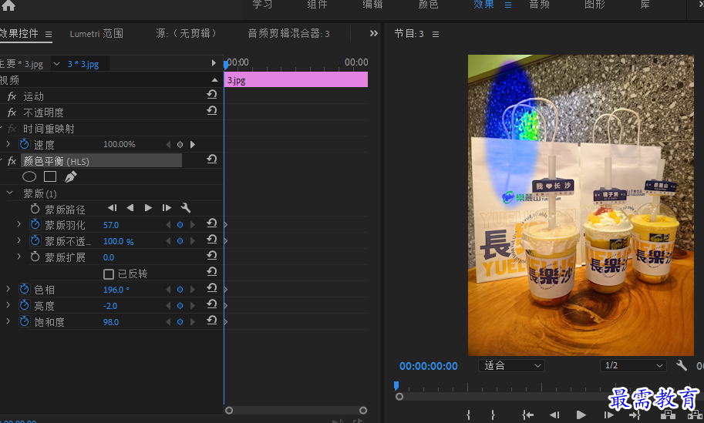Click the 蒙版羽化 value 57.0
The image size is (704, 423).
111,225
